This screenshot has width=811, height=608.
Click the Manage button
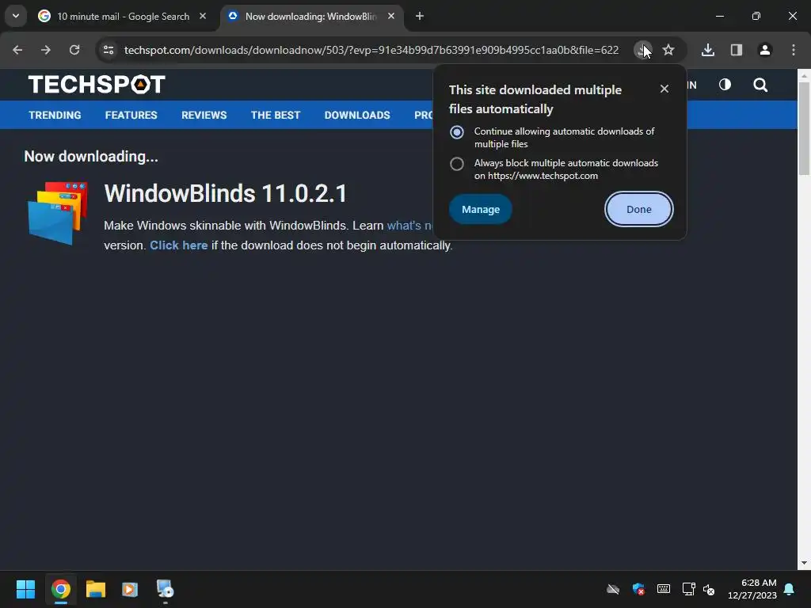coord(481,209)
